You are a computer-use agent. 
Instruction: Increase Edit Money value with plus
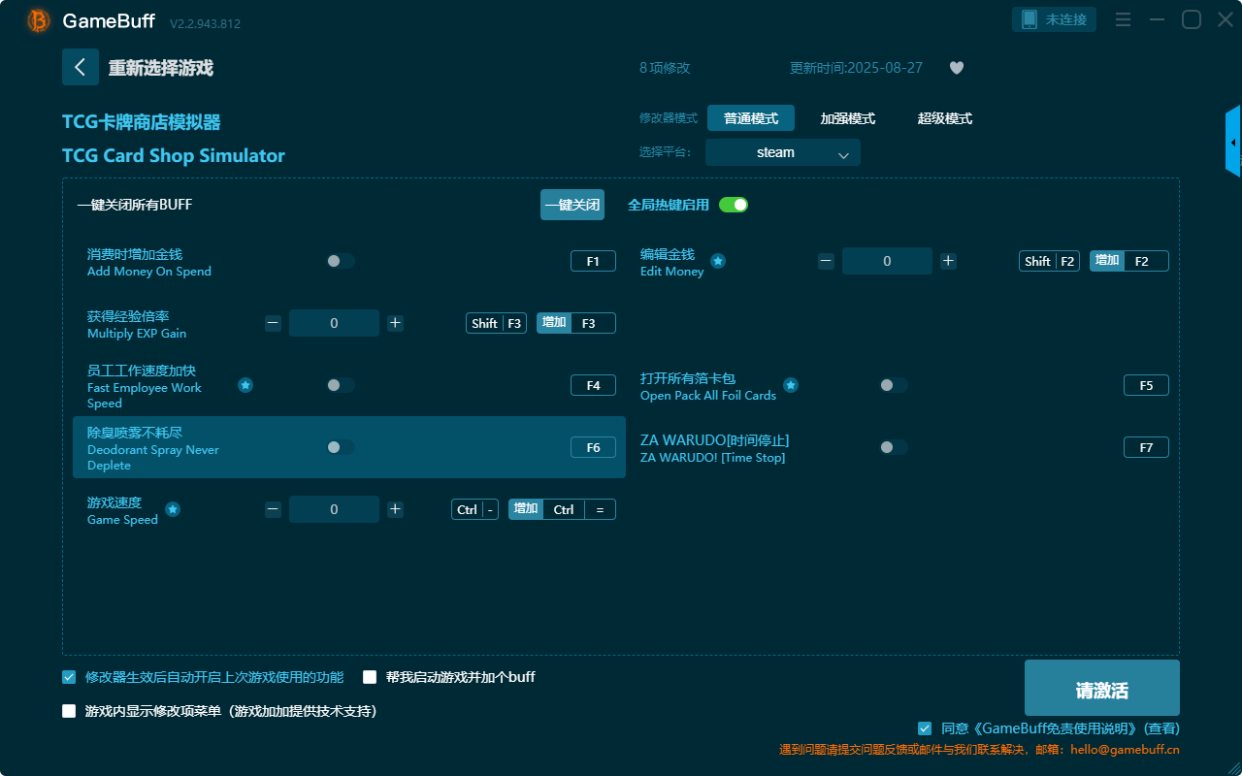pyautogui.click(x=948, y=261)
